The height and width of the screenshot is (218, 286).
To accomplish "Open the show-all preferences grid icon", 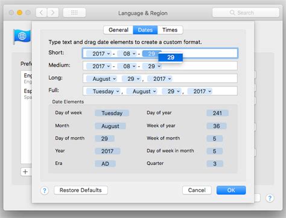I will coord(74,13).
